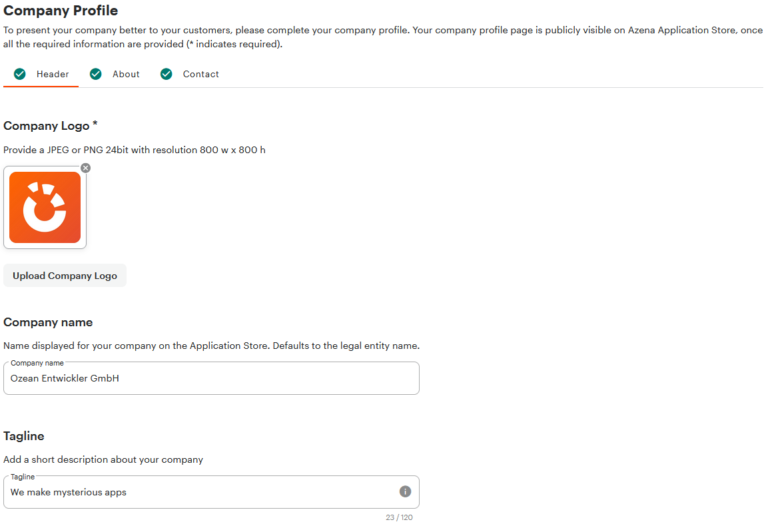Click the Company Logo section heading
Image resolution: width=768 pixels, height=524 pixels.
[x=51, y=126]
